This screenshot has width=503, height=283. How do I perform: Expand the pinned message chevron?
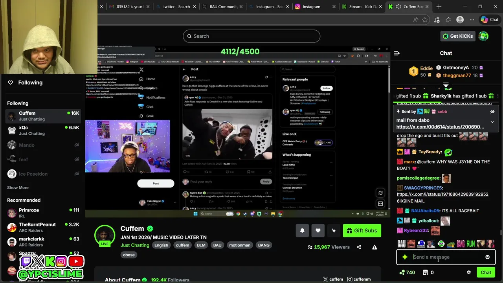(x=492, y=122)
